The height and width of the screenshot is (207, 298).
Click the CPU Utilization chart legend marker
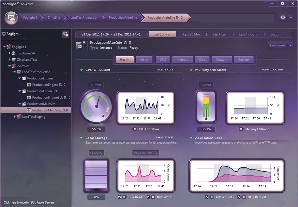click(135, 129)
